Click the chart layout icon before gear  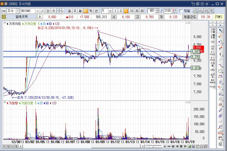tap(196, 11)
